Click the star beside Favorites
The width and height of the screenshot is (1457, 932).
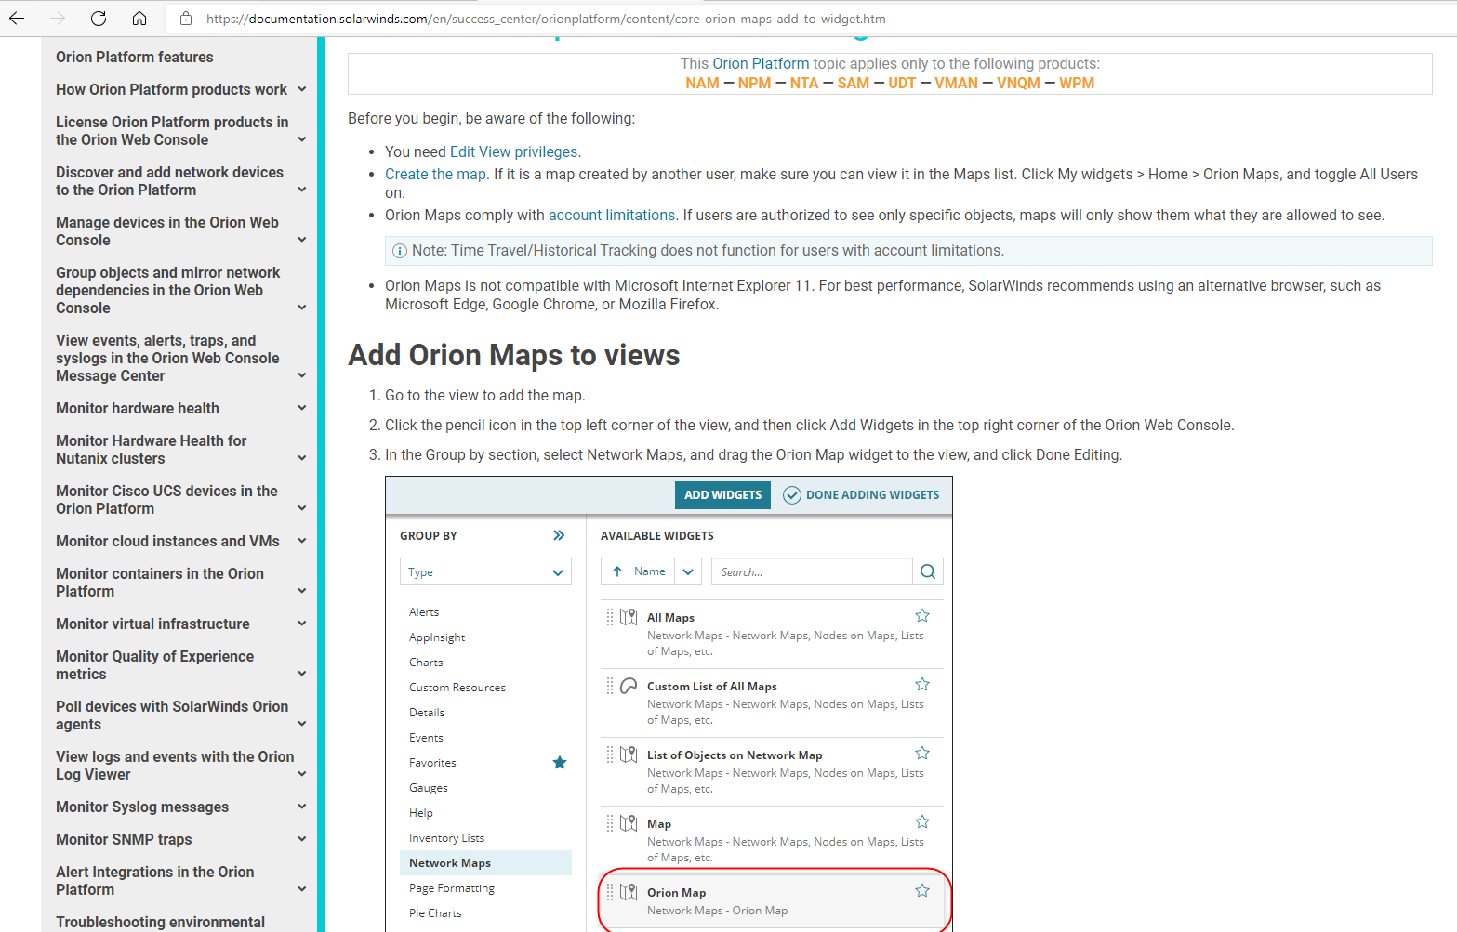[x=560, y=763]
